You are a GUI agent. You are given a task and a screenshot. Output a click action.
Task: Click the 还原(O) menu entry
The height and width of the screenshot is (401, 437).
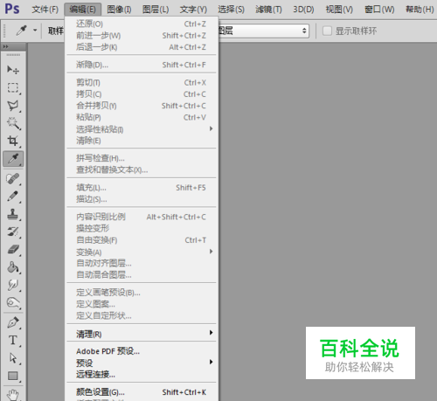click(x=142, y=24)
